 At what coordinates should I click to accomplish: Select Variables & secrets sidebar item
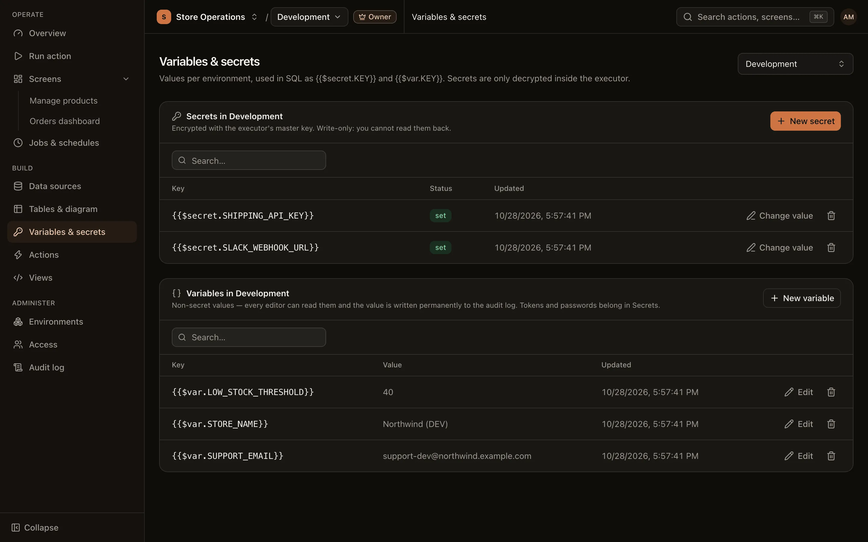tap(72, 232)
